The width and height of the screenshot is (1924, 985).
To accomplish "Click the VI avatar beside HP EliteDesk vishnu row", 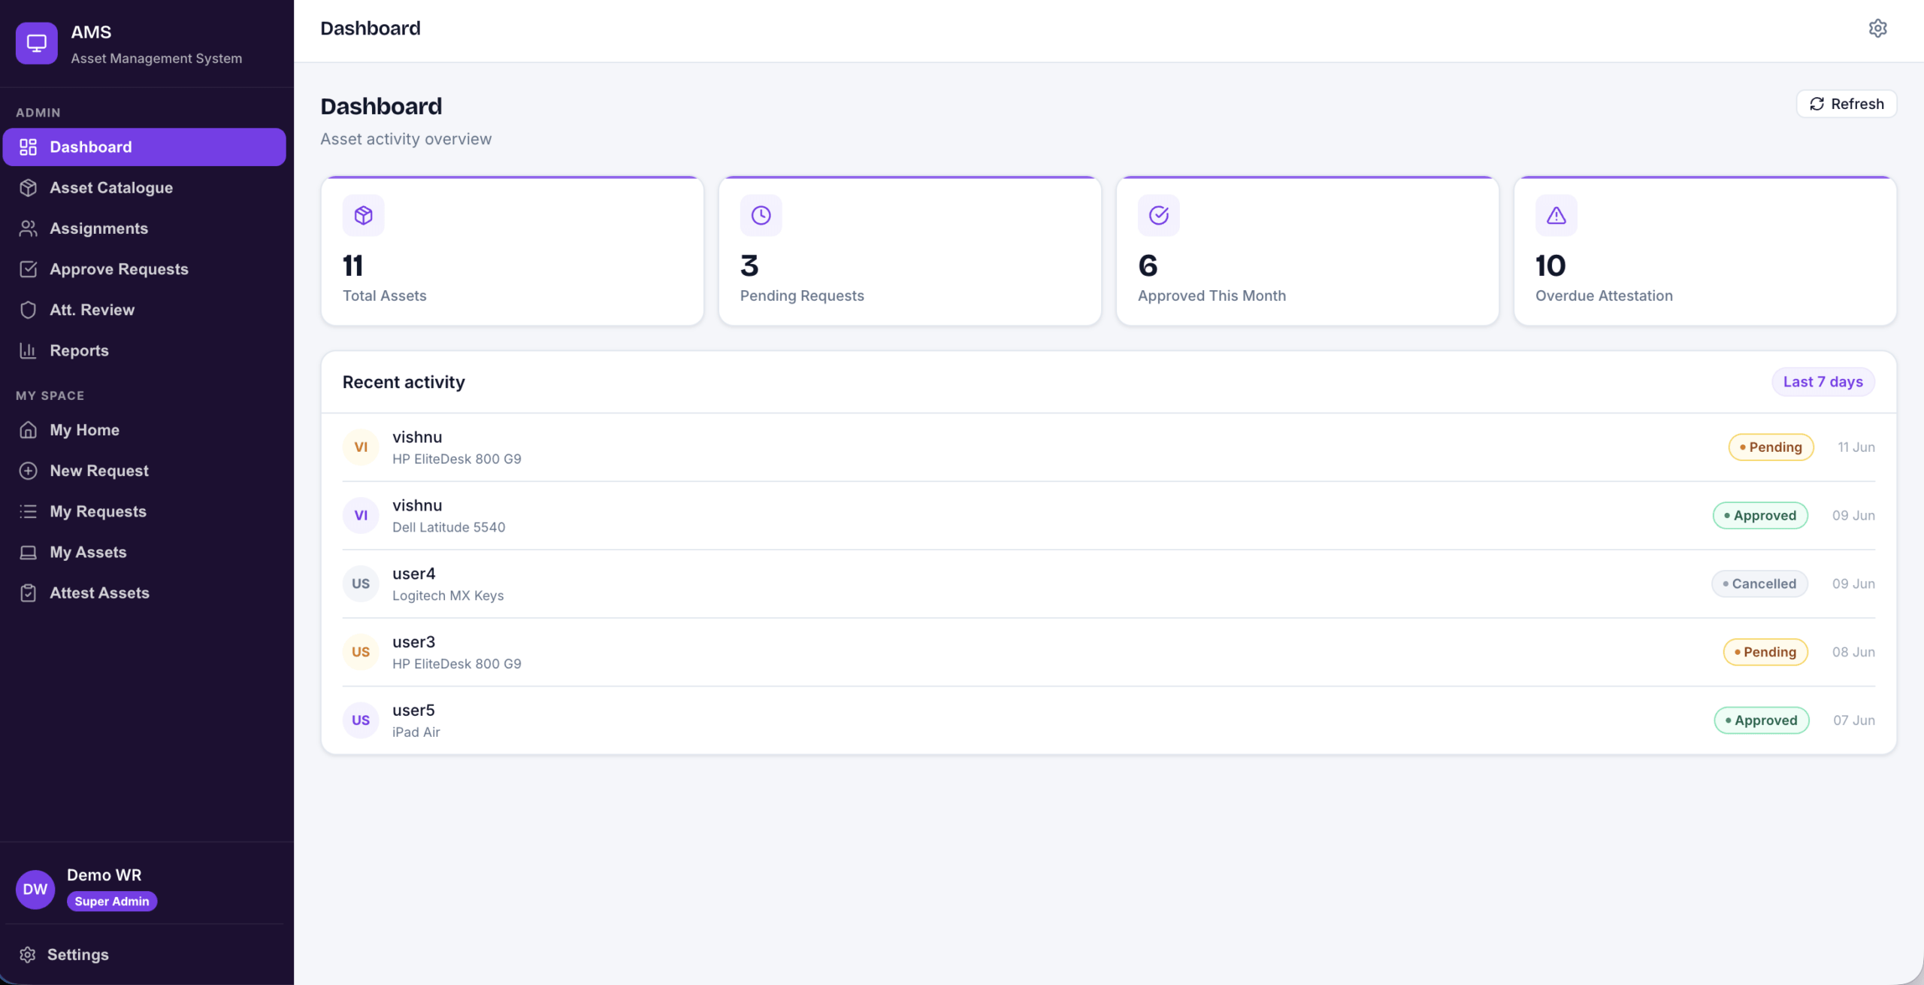I will pyautogui.click(x=361, y=447).
